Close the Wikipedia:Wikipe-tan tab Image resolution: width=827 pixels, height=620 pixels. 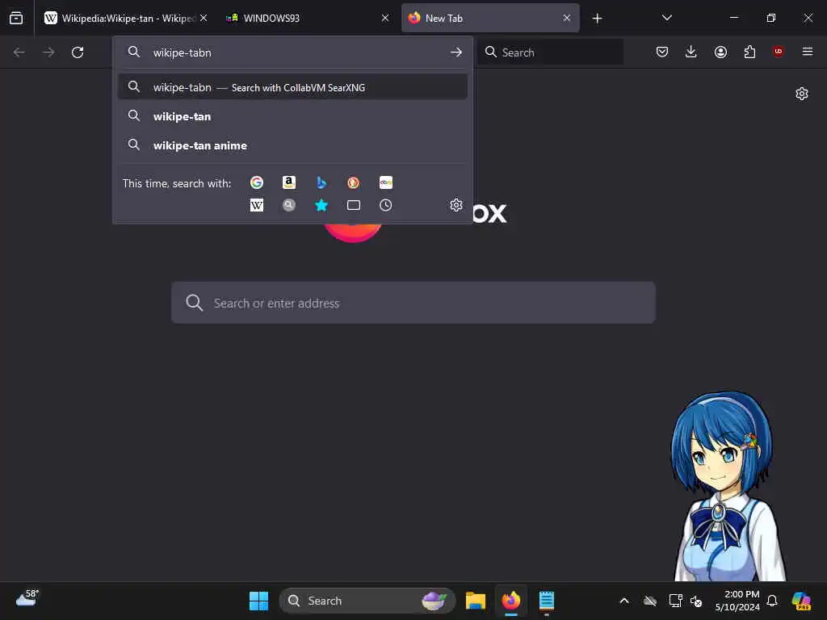coord(203,18)
